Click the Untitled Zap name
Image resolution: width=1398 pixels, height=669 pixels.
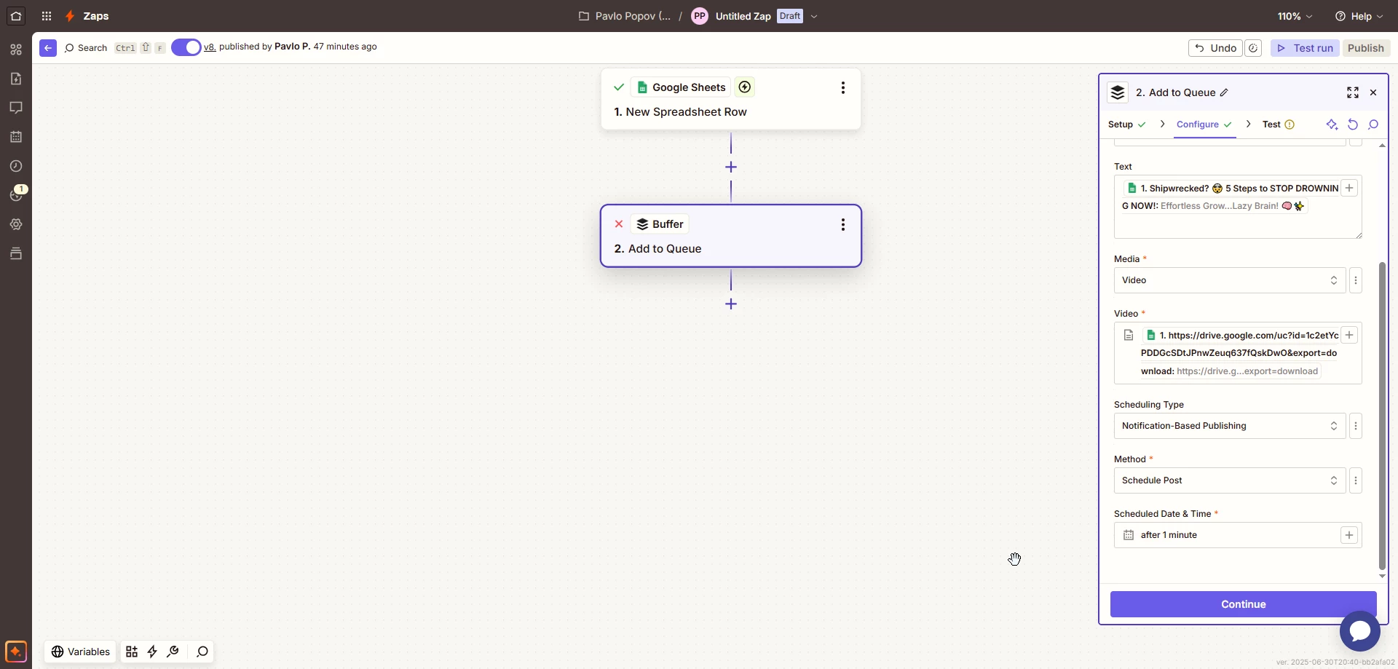(743, 16)
